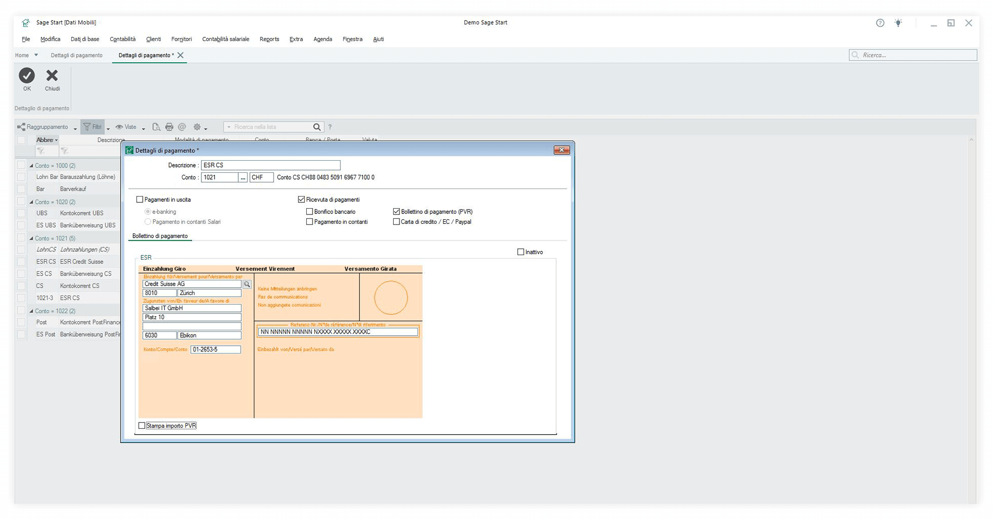The width and height of the screenshot is (993, 519).
Task: Open the Viste dropdown arrow
Action: click(x=143, y=128)
